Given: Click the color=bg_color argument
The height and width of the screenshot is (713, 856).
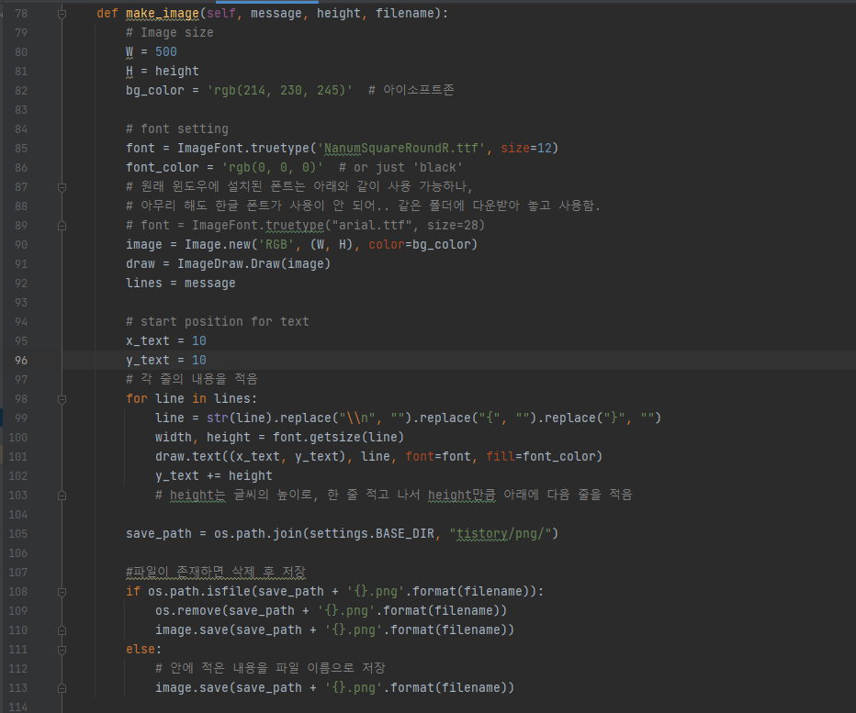Looking at the screenshot, I should click(x=419, y=245).
